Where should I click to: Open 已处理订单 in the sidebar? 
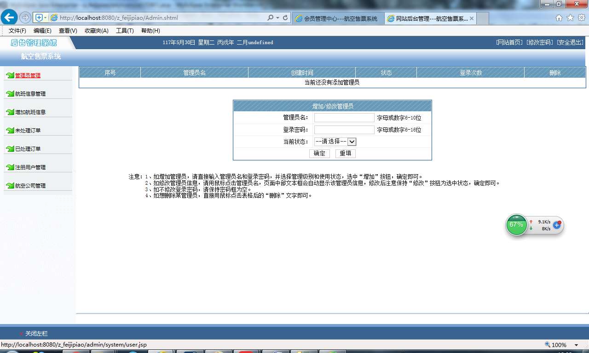tap(28, 149)
